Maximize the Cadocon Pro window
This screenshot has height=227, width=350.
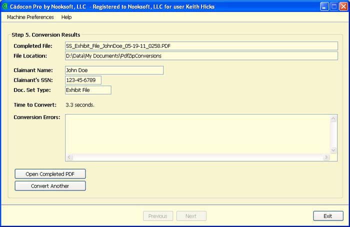(x=333, y=6)
